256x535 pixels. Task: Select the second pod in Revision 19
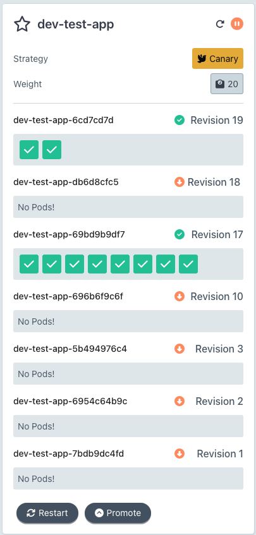pyautogui.click(x=52, y=150)
